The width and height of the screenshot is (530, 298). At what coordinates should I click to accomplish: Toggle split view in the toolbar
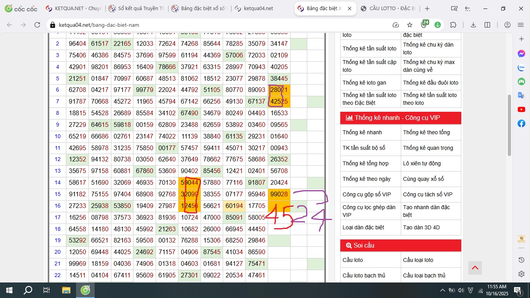click(487, 25)
